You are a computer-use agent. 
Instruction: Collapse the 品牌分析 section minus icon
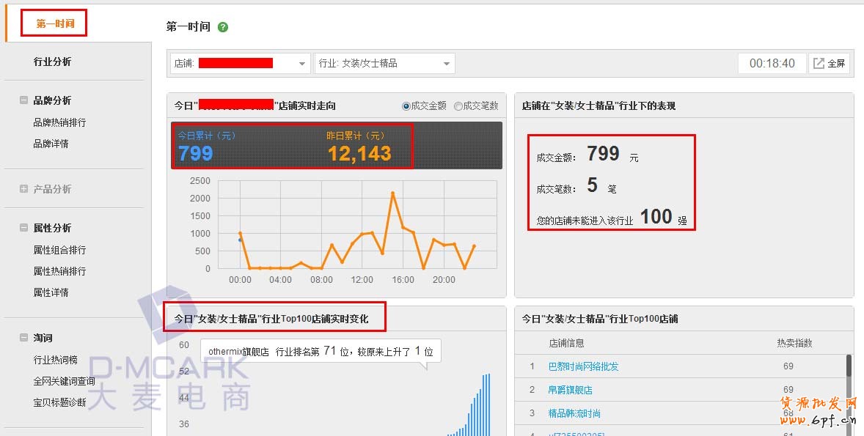coord(23,100)
